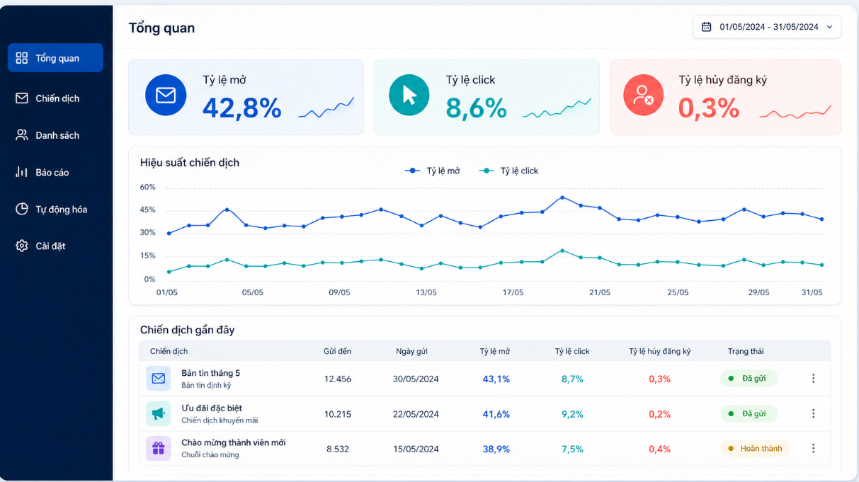Click the calendar icon in date range picker
Image resolution: width=859 pixels, height=482 pixels.
tap(706, 27)
